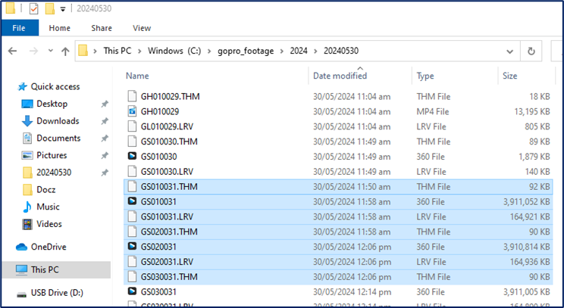This screenshot has width=564, height=308.
Task: Open the View ribbon tab
Action: coord(142,28)
